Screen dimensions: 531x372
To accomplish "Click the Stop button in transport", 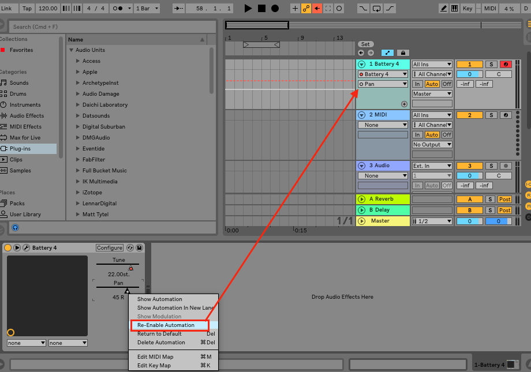I will [261, 9].
